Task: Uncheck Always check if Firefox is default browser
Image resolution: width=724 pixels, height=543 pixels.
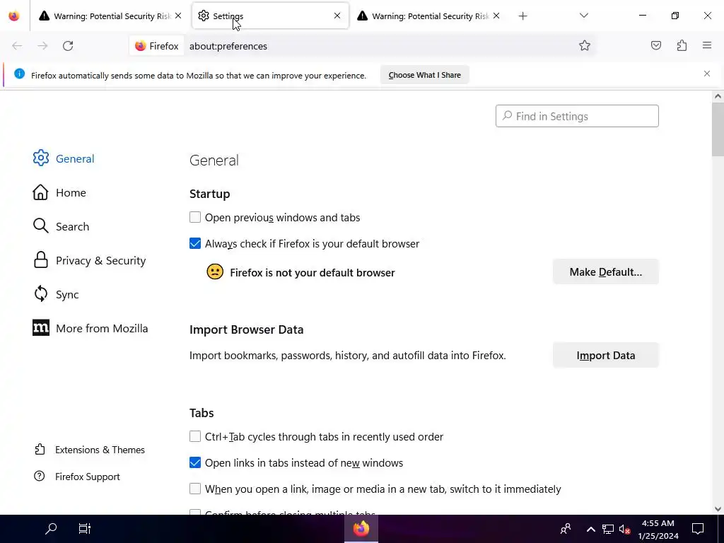Action: pyautogui.click(x=195, y=243)
